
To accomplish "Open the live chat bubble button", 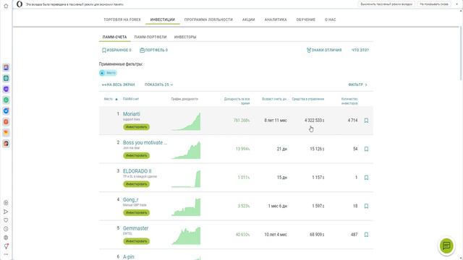I will (446, 246).
